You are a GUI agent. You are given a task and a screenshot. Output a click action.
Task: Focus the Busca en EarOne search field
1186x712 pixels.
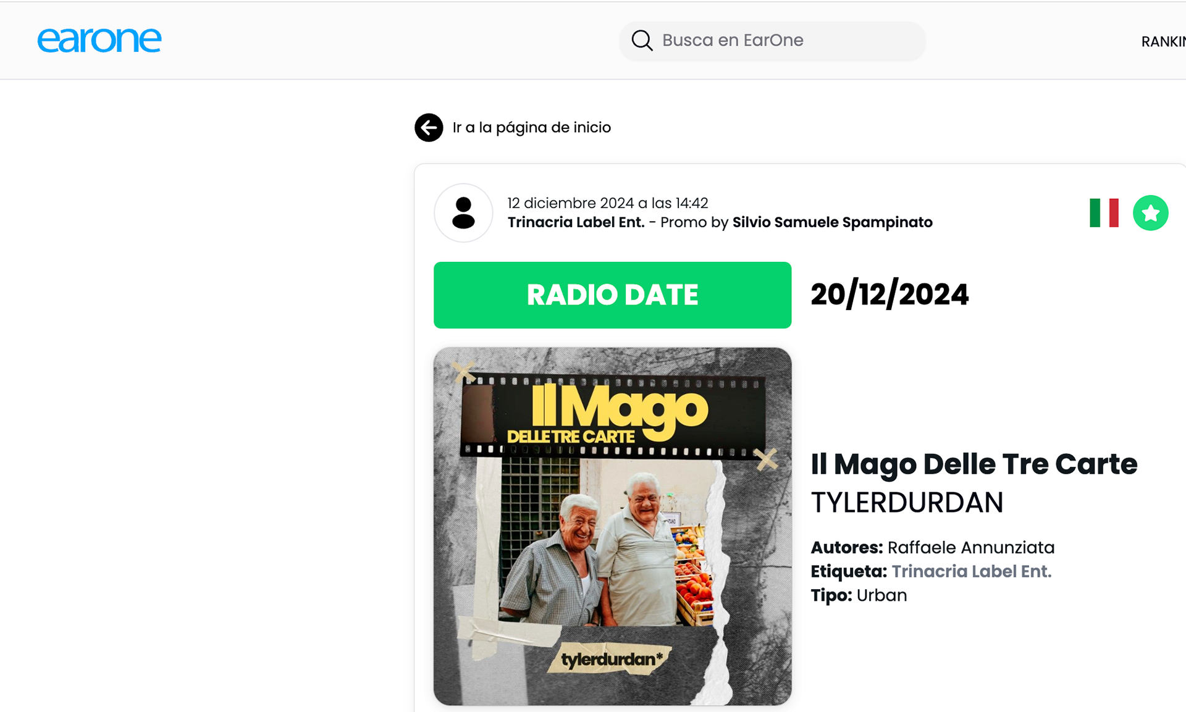772,41
